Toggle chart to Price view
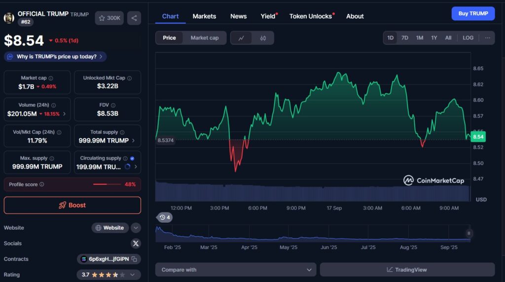505x282 pixels. point(170,38)
